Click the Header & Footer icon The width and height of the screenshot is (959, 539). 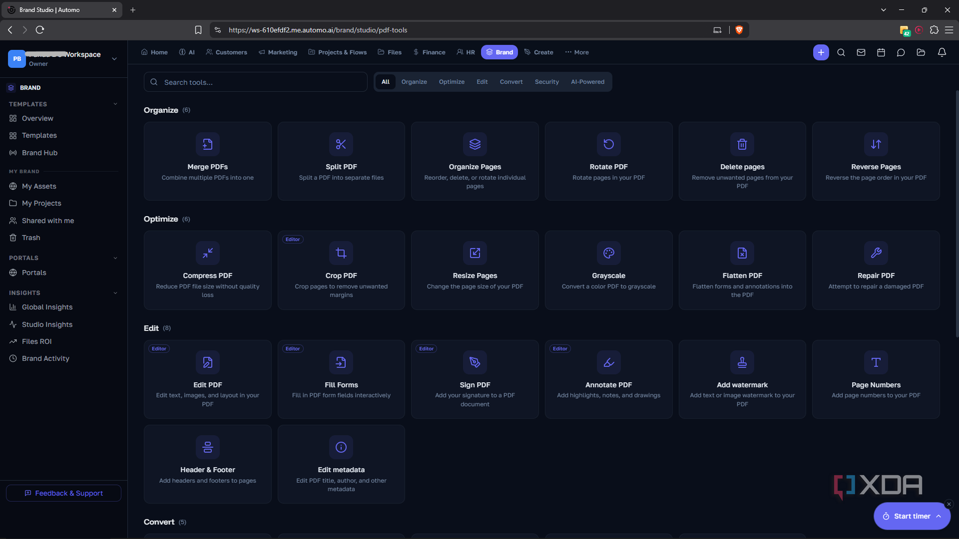click(207, 447)
